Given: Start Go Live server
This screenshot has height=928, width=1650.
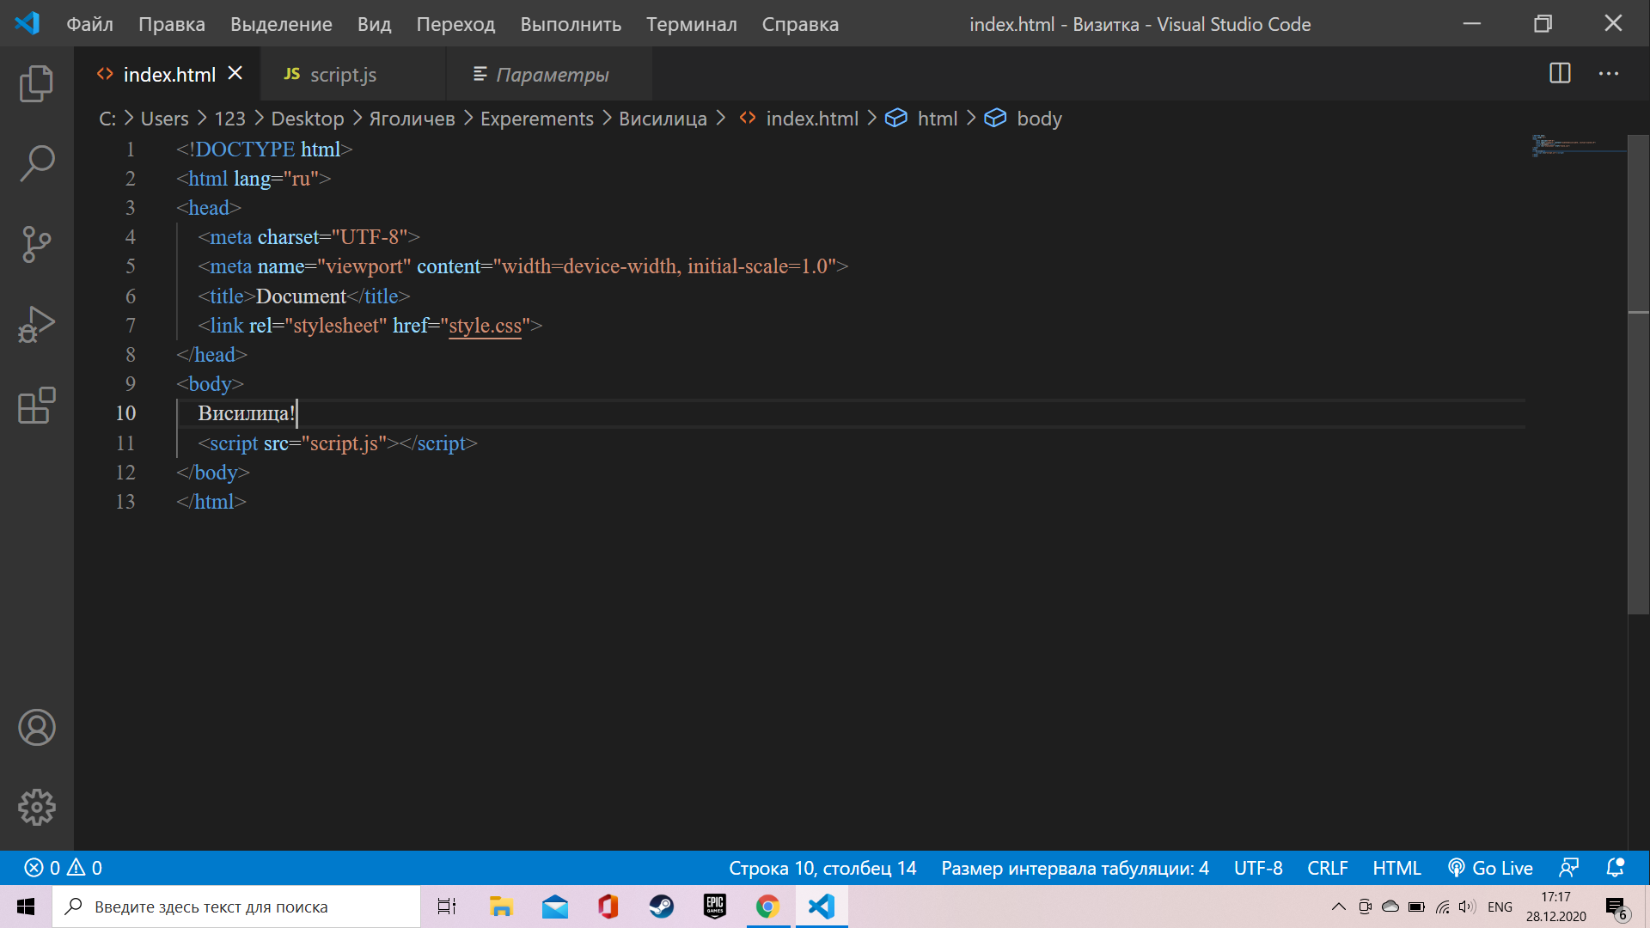Looking at the screenshot, I should (1490, 868).
